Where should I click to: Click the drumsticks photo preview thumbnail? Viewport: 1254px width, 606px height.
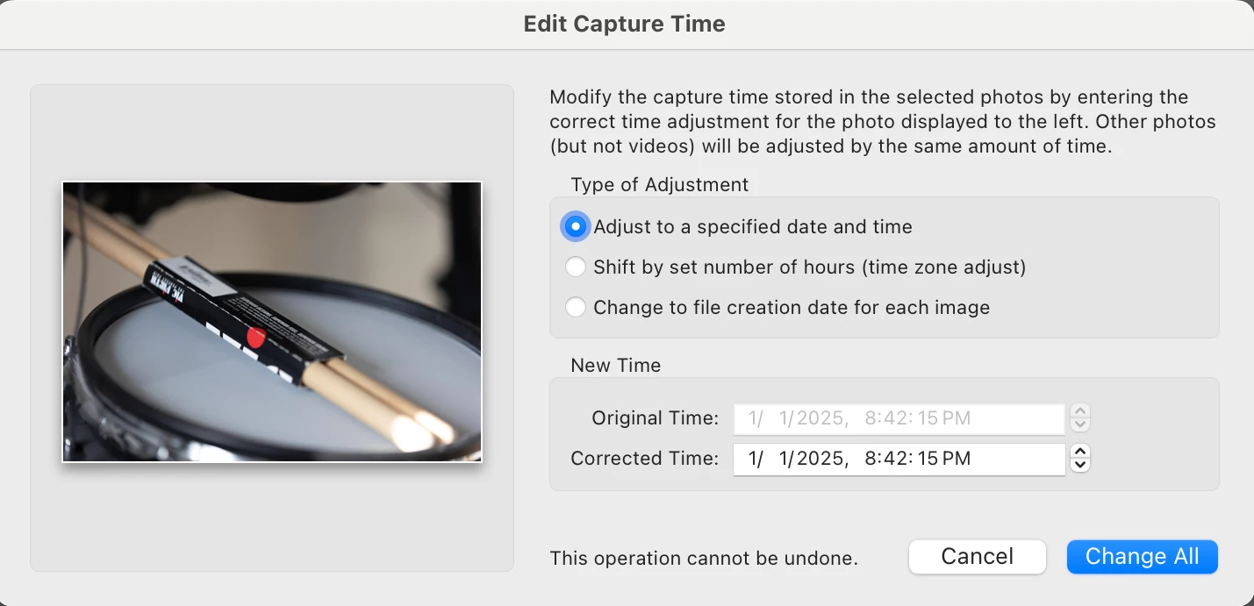click(272, 322)
